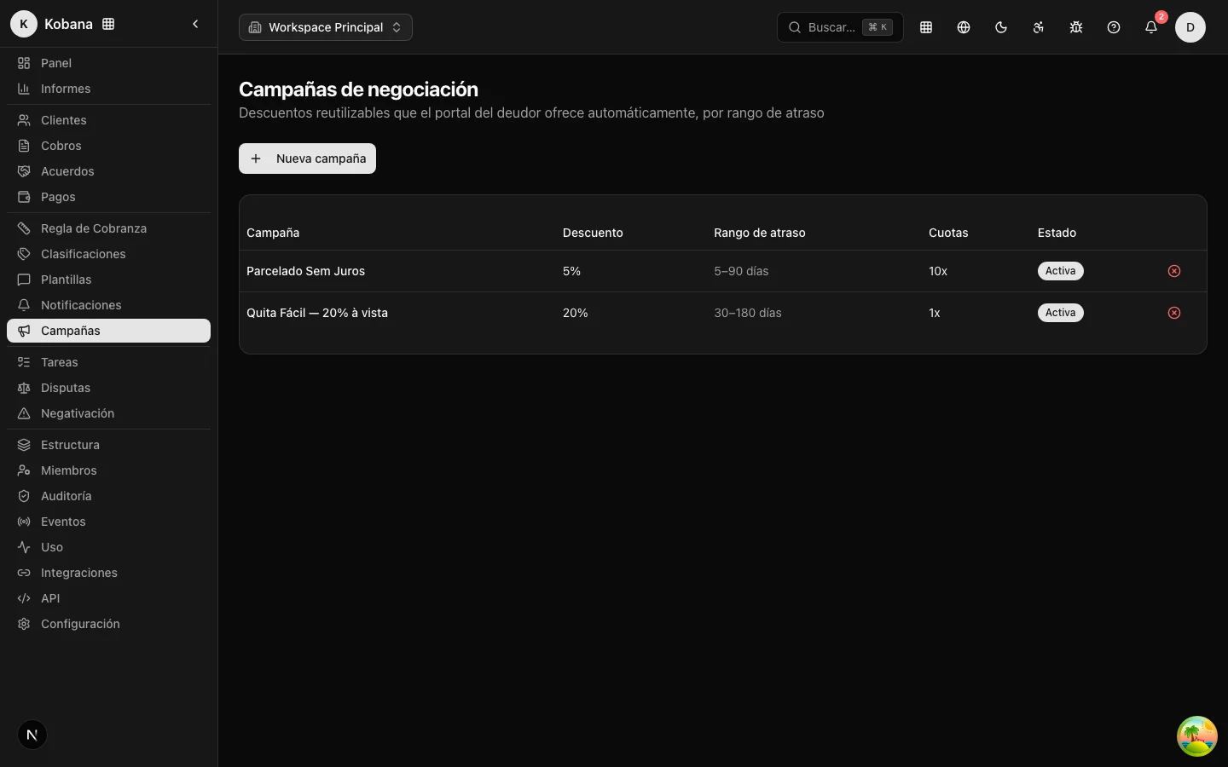Go to Panel in sidebar

point(108,63)
